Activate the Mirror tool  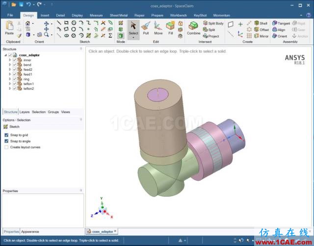(262, 36)
